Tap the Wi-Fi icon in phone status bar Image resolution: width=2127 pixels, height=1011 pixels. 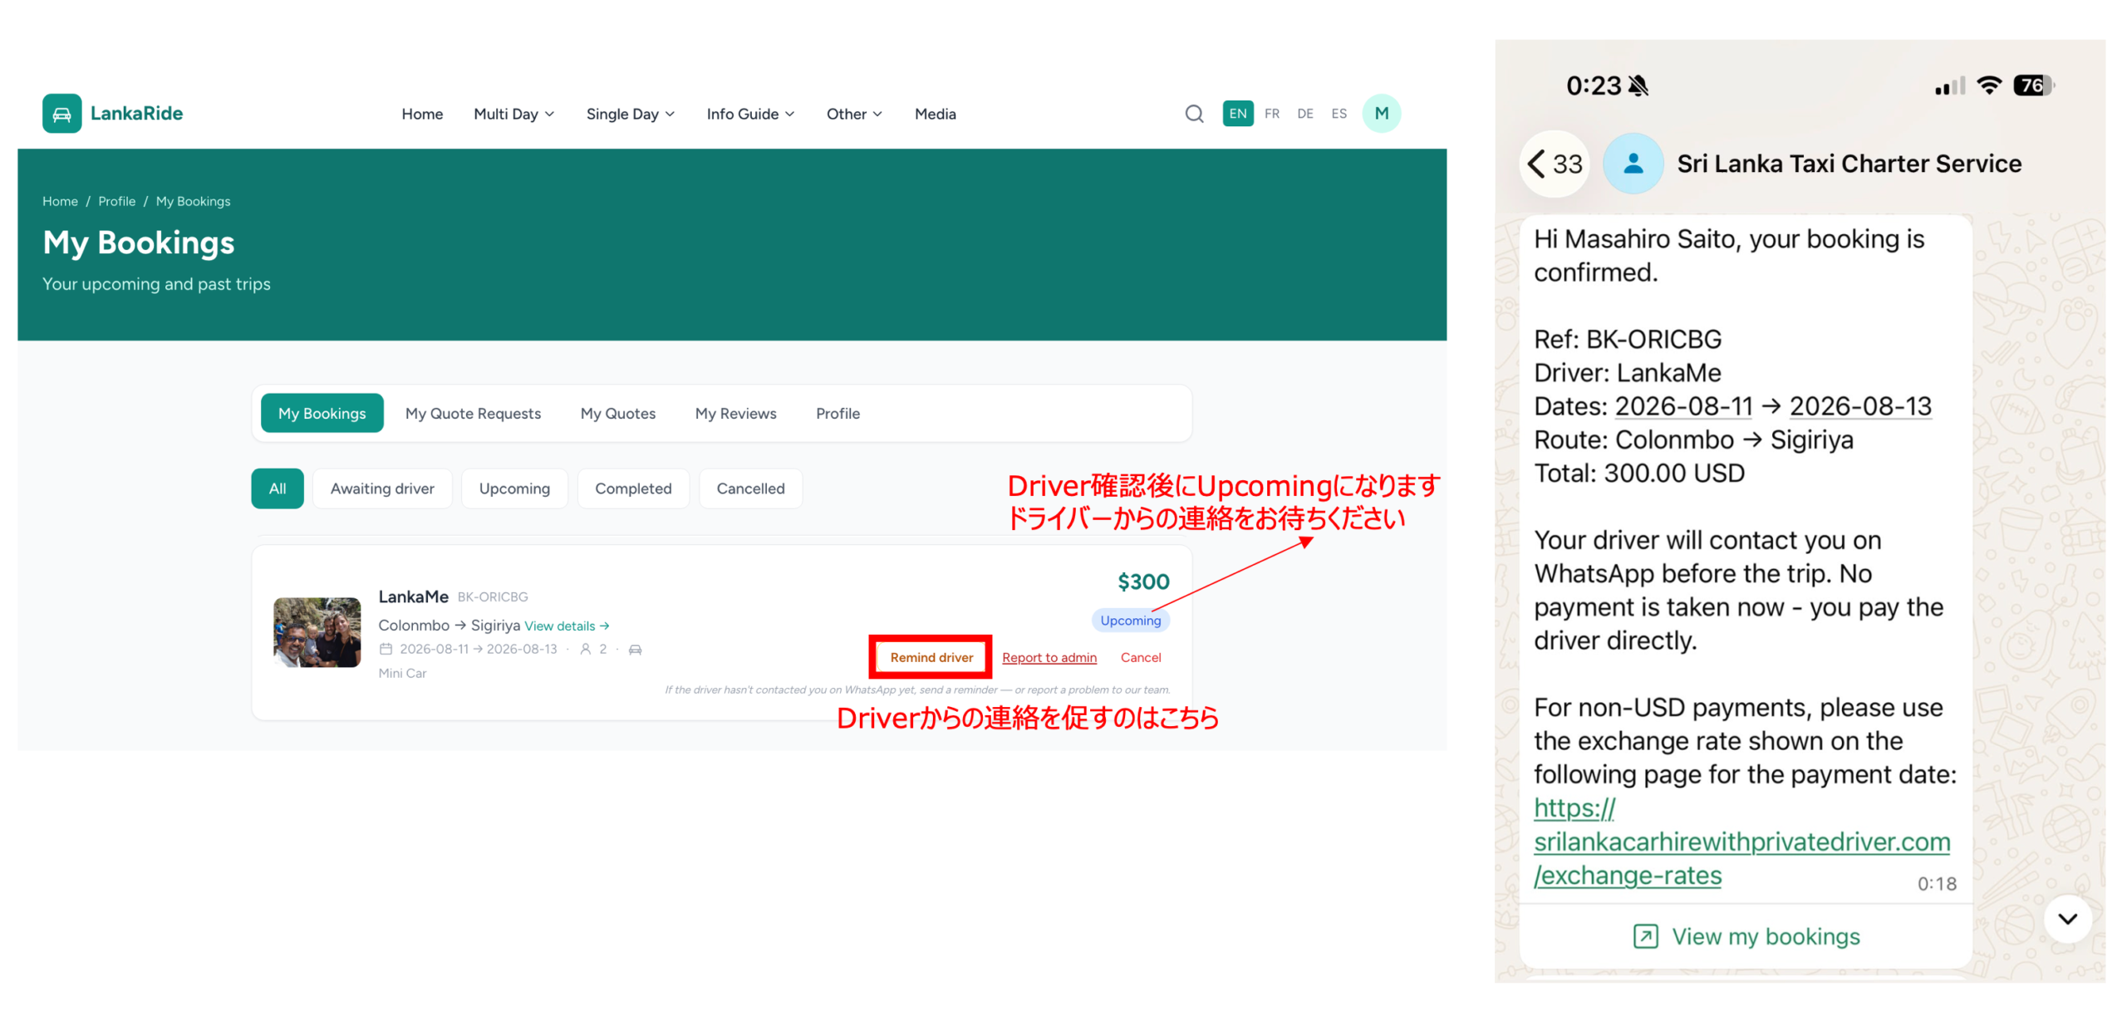click(x=1989, y=85)
